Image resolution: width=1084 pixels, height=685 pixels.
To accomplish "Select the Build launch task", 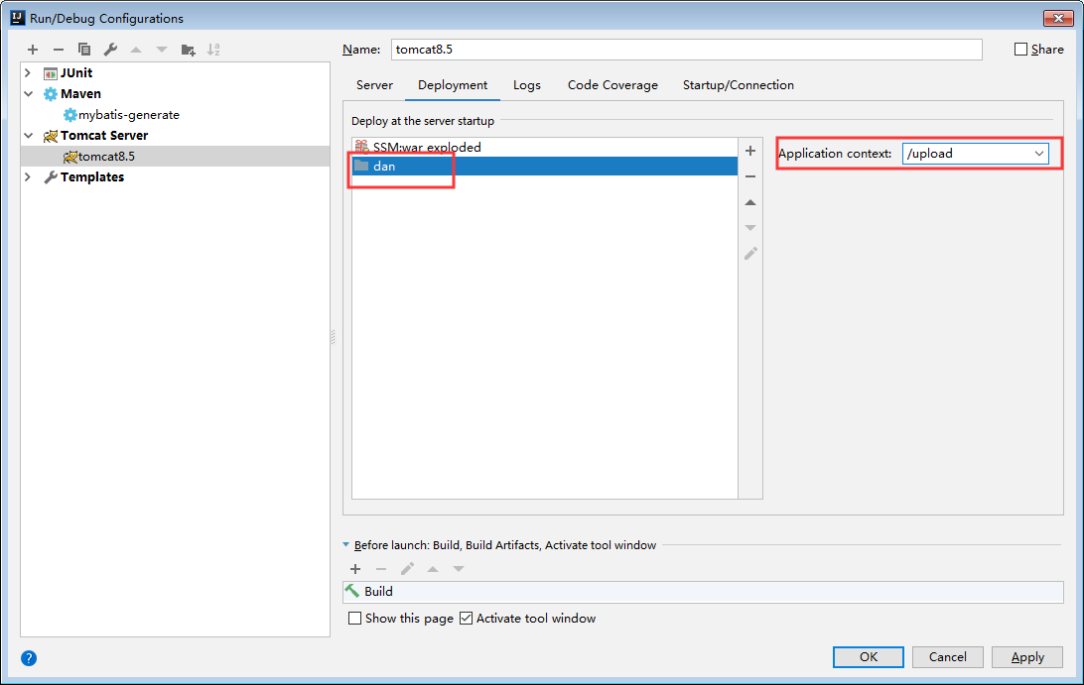I will pos(703,592).
